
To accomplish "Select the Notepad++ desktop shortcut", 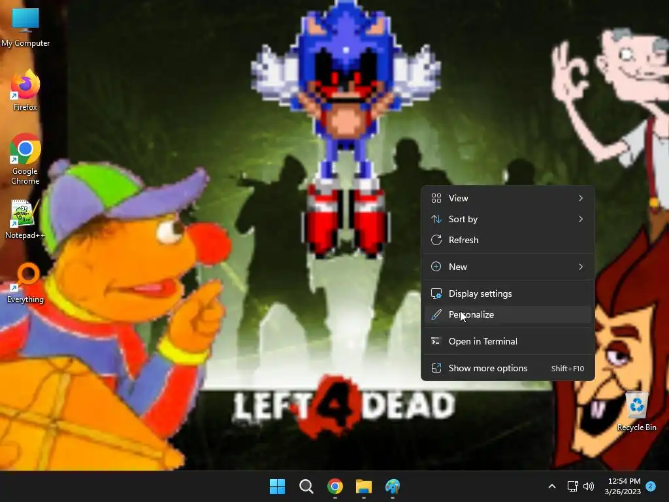I will coord(25,219).
